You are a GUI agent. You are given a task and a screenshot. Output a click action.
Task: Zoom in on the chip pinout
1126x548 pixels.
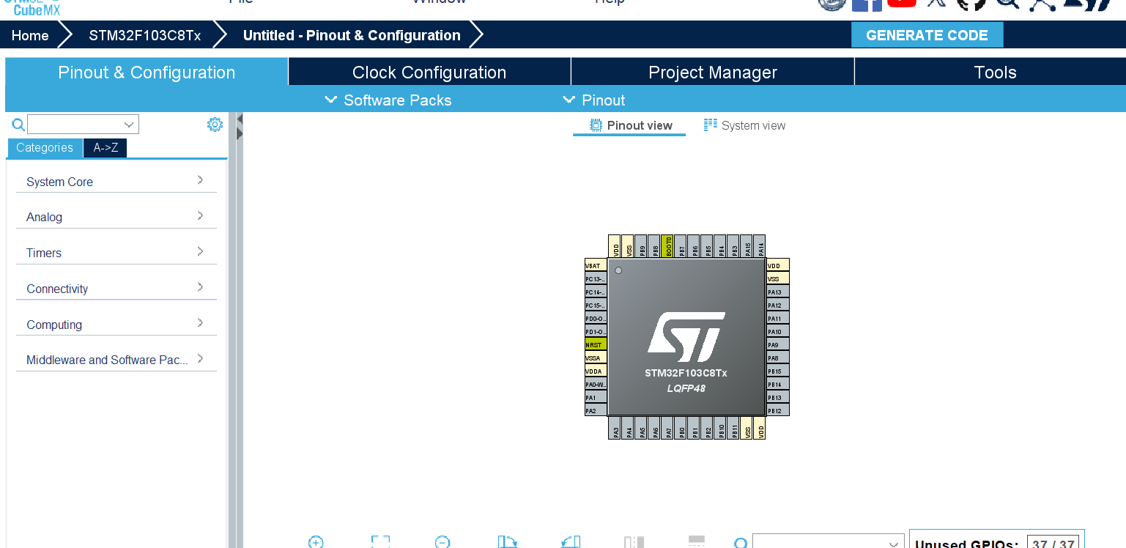(x=316, y=542)
